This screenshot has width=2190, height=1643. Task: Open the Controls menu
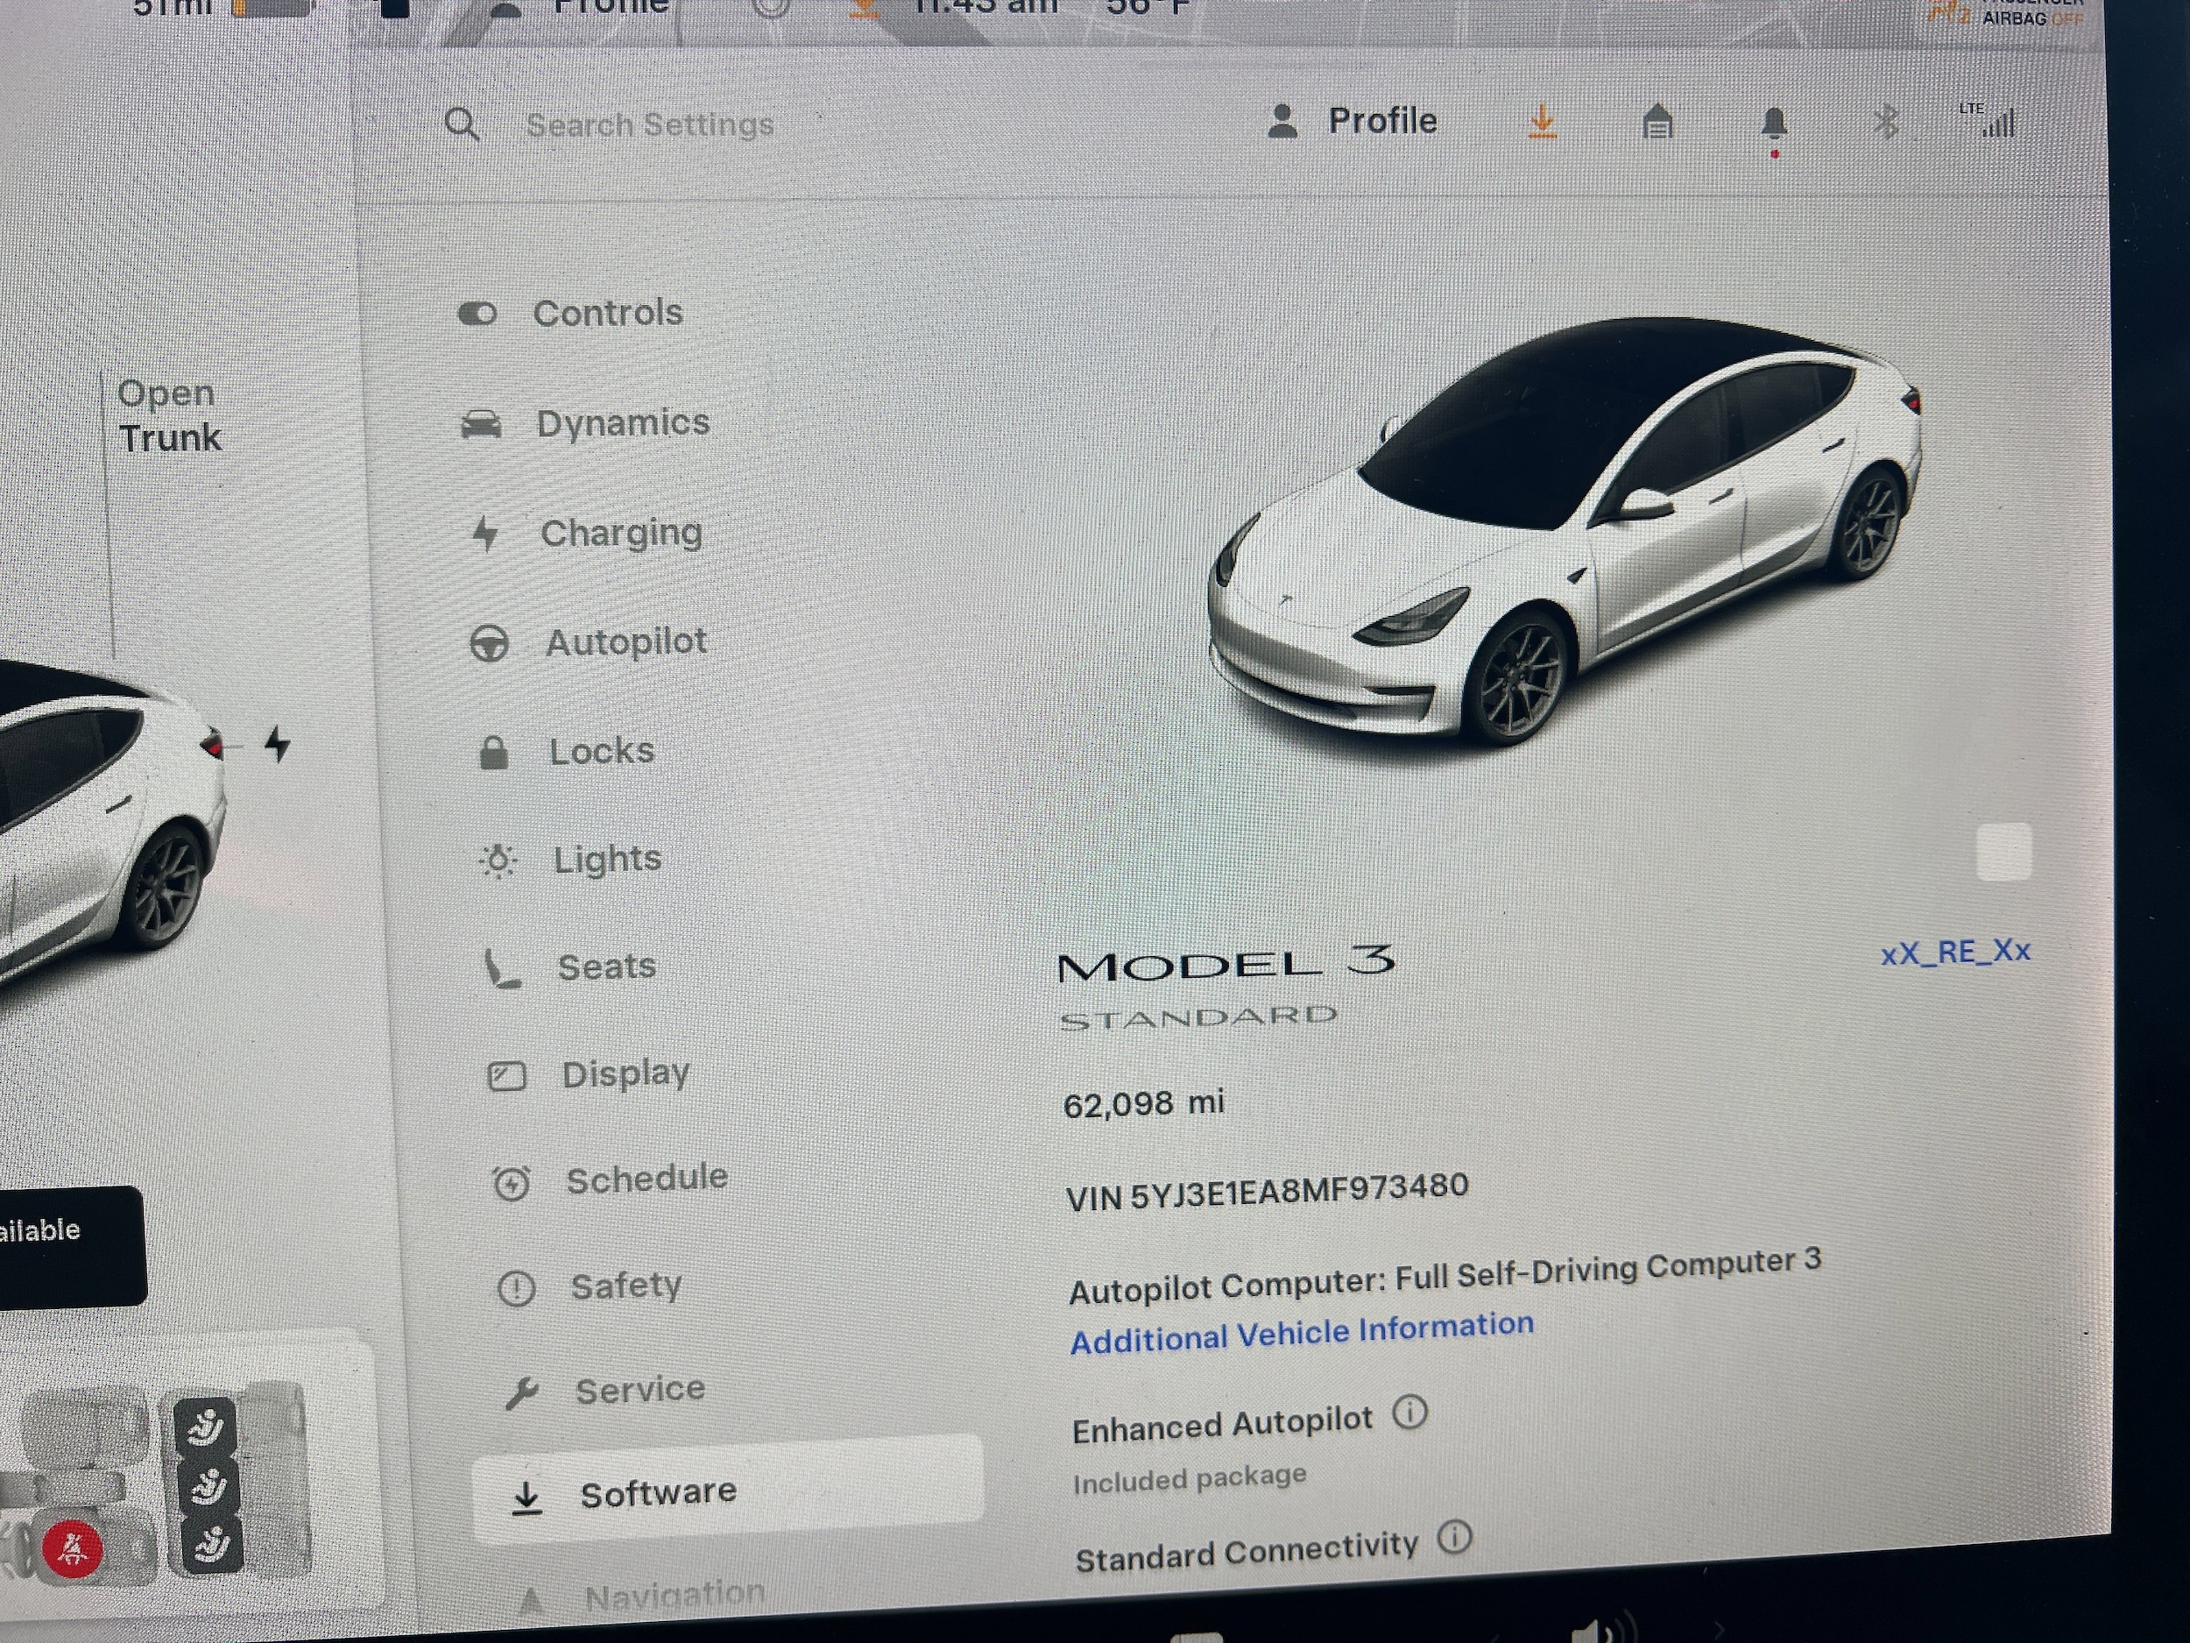(x=606, y=313)
